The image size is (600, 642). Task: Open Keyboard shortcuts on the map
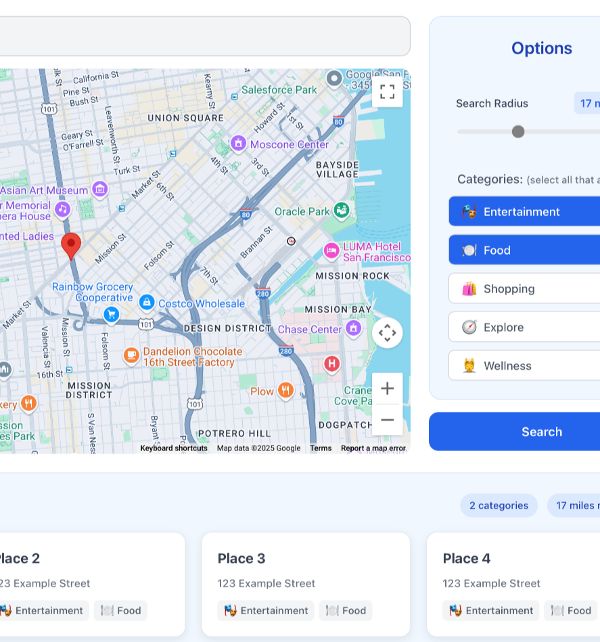tap(174, 448)
